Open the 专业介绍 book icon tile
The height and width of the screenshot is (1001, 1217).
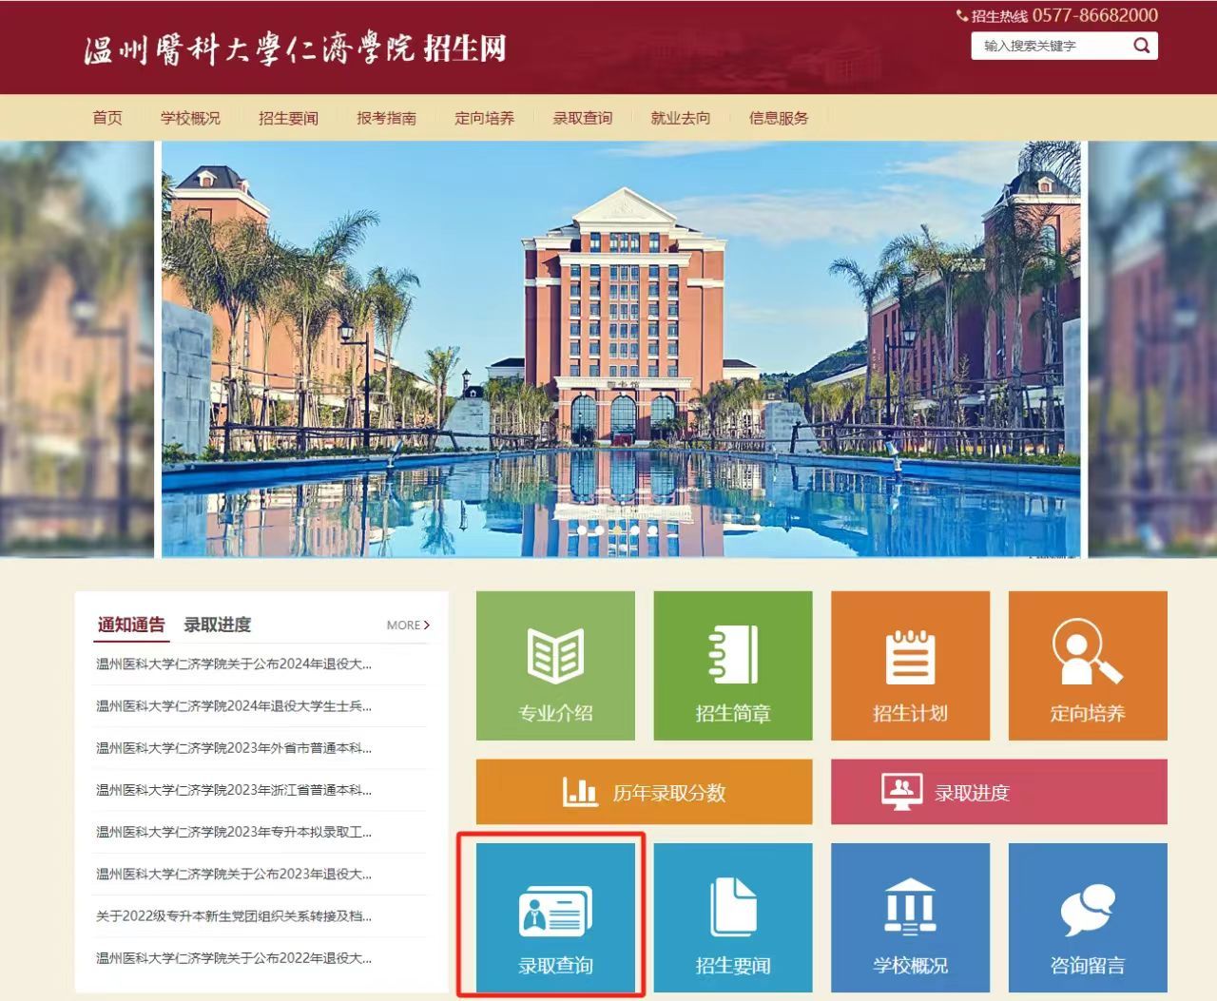(555, 665)
